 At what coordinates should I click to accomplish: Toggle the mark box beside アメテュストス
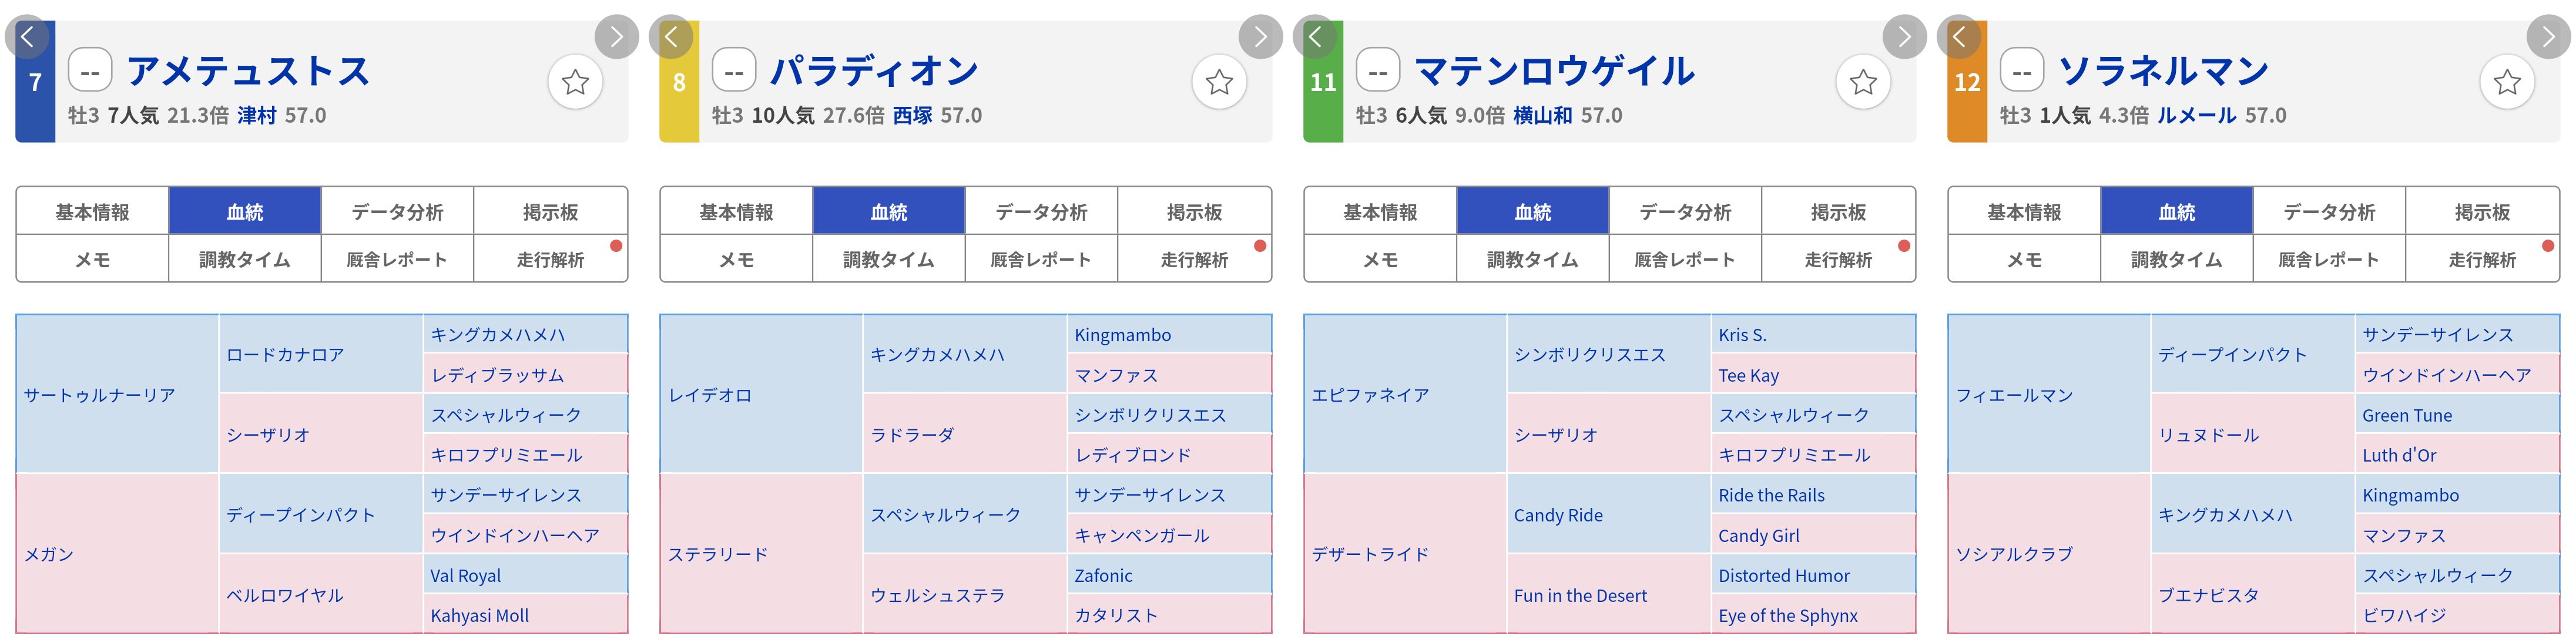click(90, 72)
